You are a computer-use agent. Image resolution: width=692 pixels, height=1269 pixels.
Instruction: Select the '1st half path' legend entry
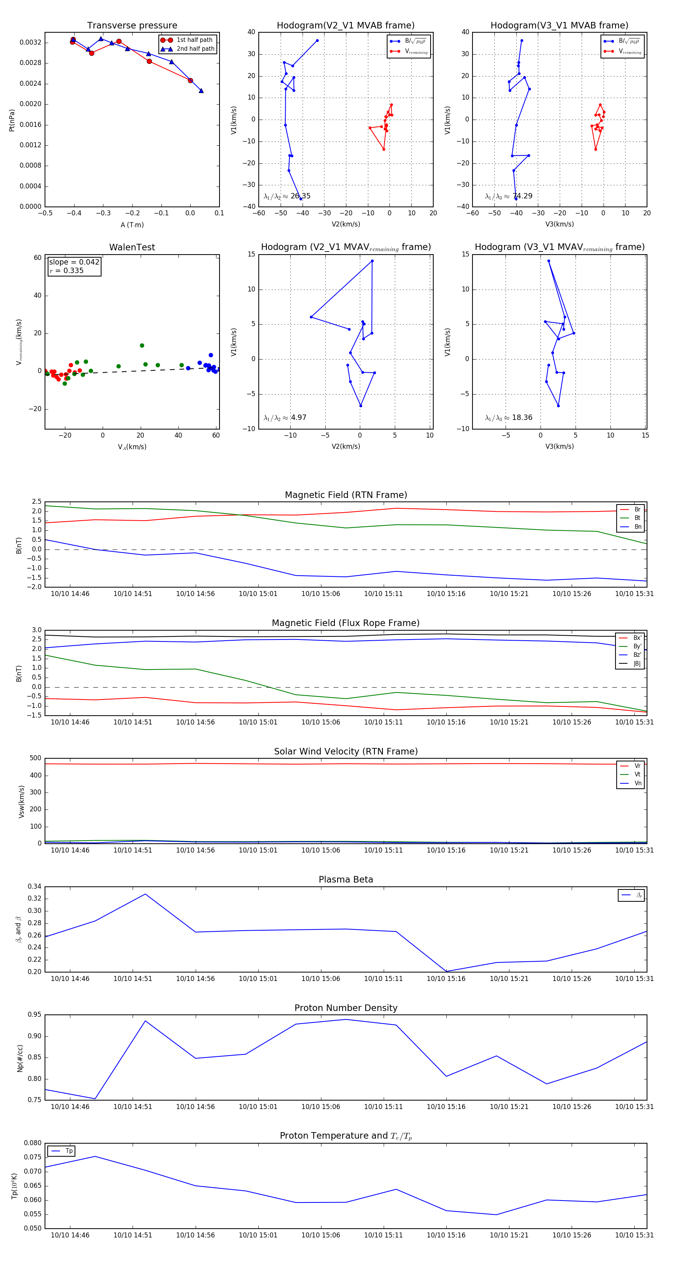click(x=188, y=40)
